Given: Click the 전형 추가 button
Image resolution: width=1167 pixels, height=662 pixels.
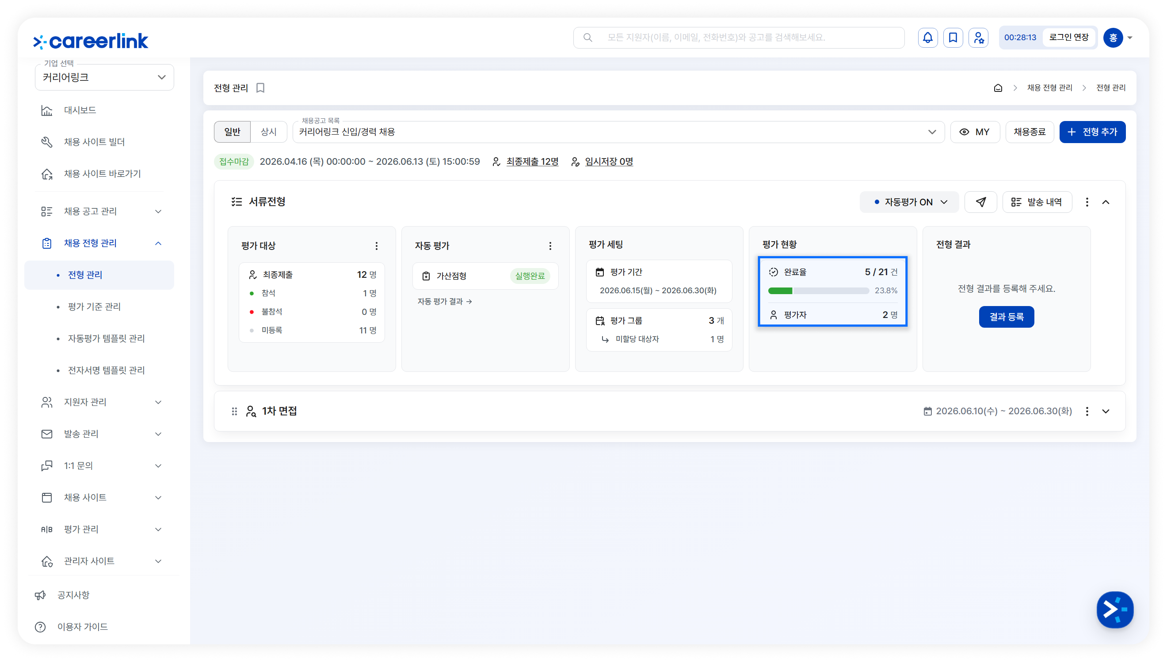Looking at the screenshot, I should [1092, 132].
